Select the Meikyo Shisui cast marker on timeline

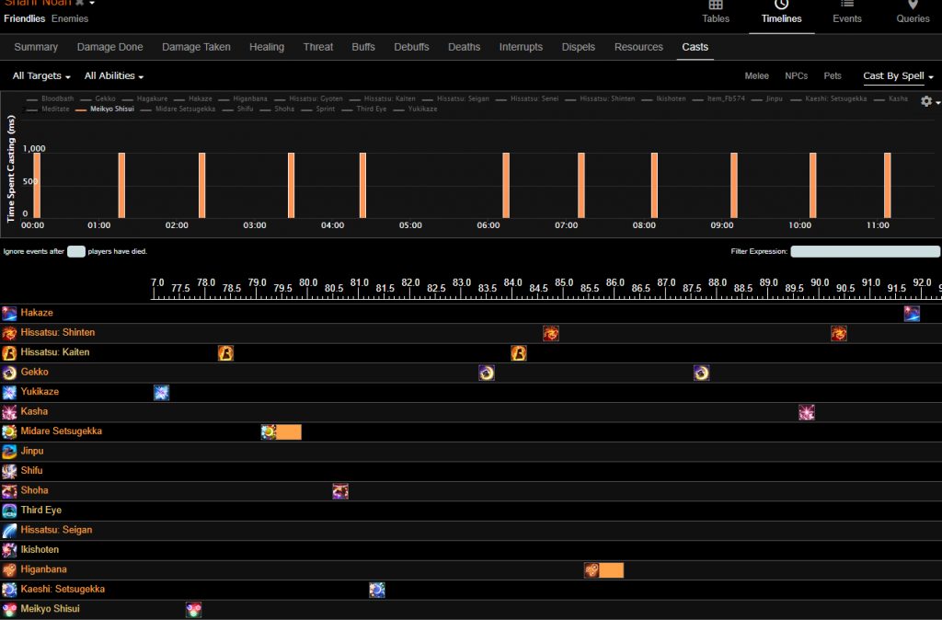(193, 610)
